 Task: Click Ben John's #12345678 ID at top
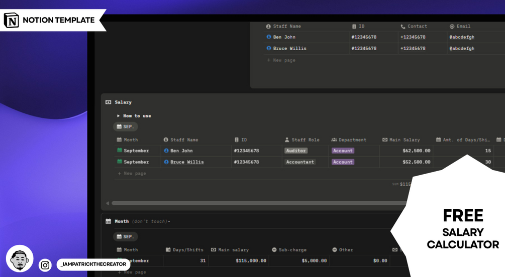364,37
